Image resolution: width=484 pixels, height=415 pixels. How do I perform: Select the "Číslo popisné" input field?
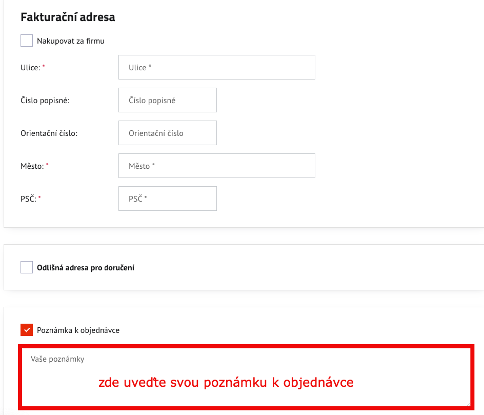pos(167,100)
